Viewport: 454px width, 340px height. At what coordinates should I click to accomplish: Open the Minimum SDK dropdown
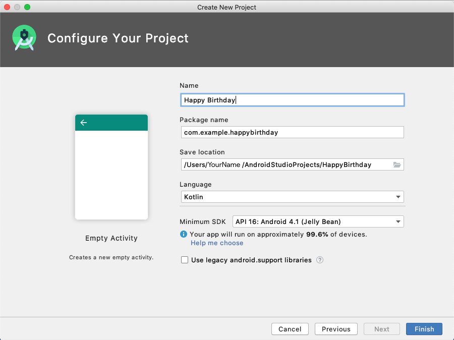click(318, 221)
